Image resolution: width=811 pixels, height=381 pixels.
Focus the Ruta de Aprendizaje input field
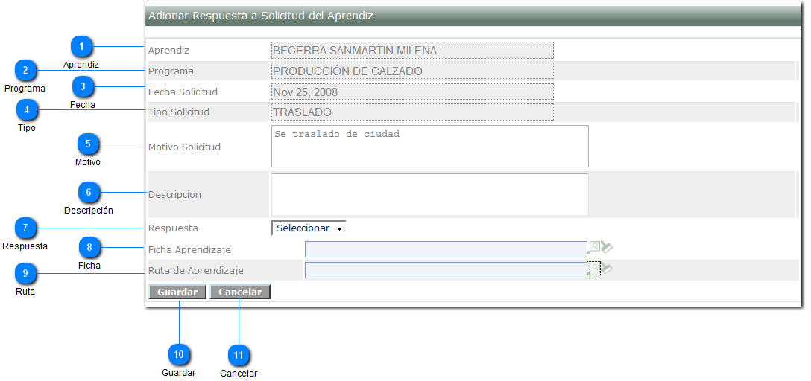coord(446,270)
